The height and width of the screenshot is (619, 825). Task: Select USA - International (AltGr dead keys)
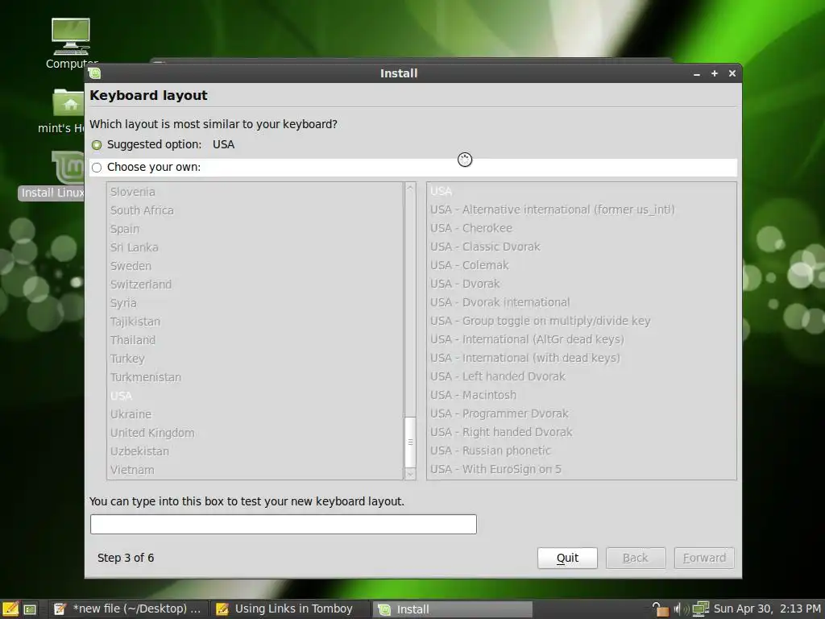point(582,339)
